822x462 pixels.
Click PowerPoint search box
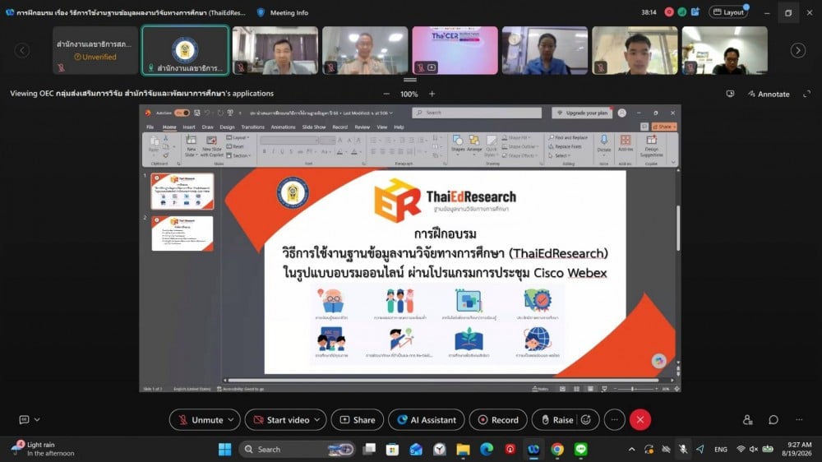click(477, 113)
